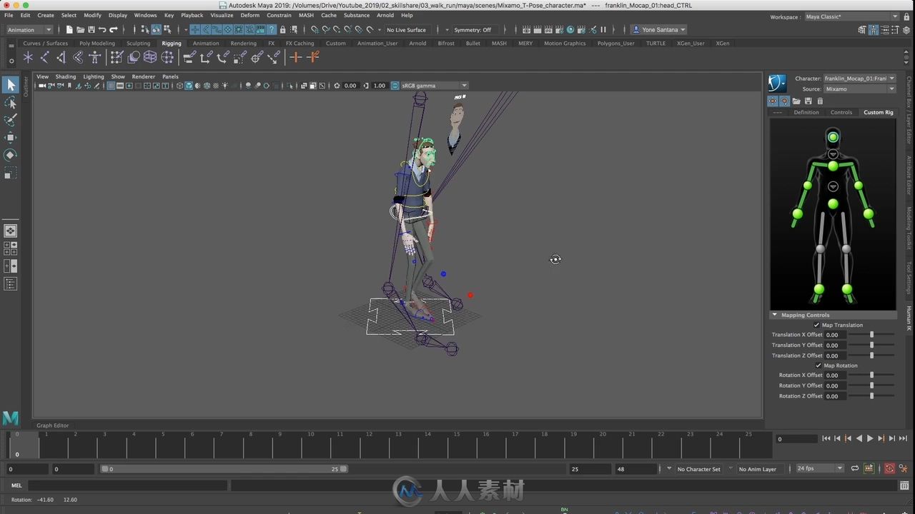915x514 pixels.
Task: Click the Parent constraint shelf icon
Action: point(190,57)
